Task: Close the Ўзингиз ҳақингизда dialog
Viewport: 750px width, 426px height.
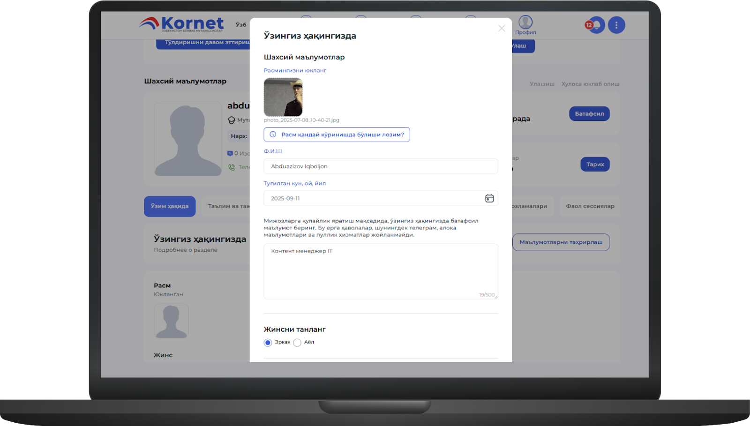Action: 501,29
